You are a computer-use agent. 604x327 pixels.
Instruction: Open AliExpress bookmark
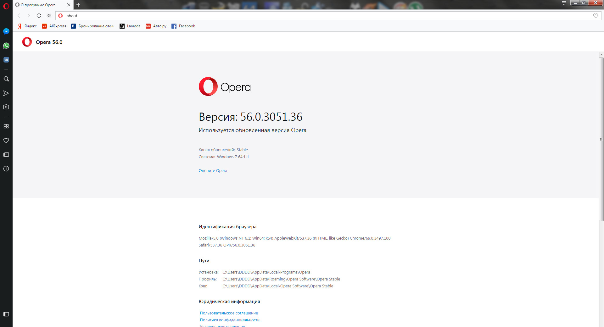pyautogui.click(x=54, y=26)
